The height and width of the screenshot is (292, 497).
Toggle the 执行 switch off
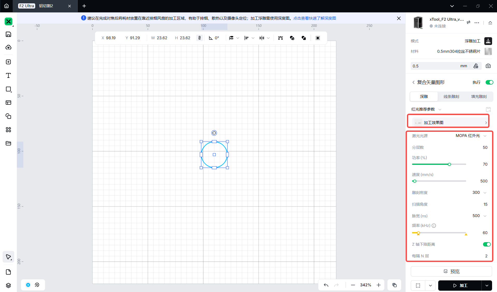489,82
